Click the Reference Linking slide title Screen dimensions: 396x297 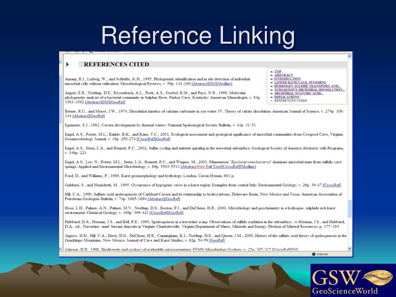point(198,36)
